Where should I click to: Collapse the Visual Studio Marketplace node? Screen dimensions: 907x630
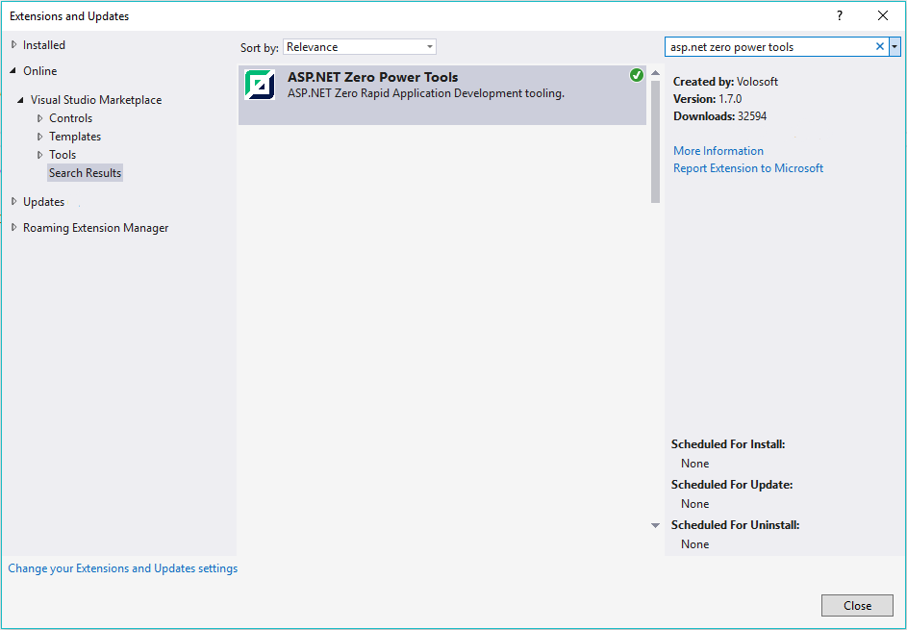[21, 100]
